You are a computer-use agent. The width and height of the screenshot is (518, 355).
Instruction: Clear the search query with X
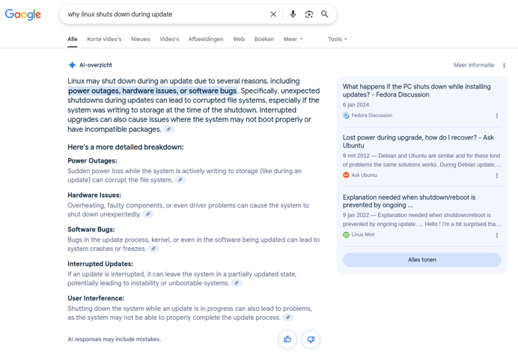[x=273, y=14]
